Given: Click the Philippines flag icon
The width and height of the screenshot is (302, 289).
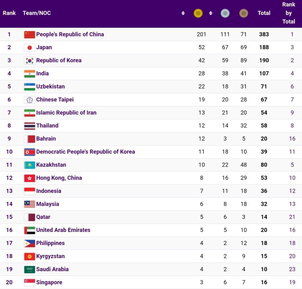Looking at the screenshot, I should tap(29, 243).
